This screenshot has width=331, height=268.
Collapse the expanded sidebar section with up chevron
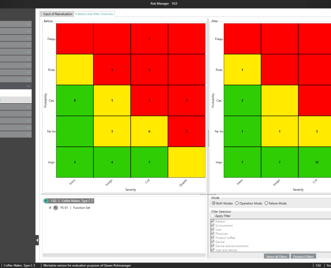pyautogui.click(x=28, y=86)
